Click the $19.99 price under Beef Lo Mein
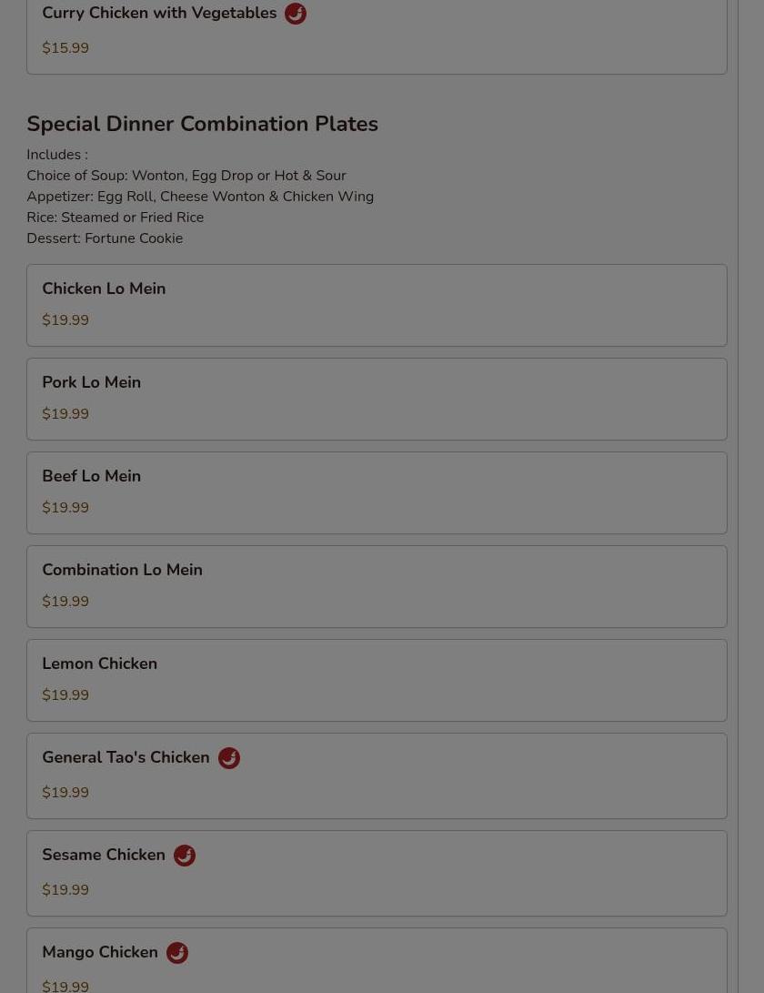 click(x=65, y=508)
